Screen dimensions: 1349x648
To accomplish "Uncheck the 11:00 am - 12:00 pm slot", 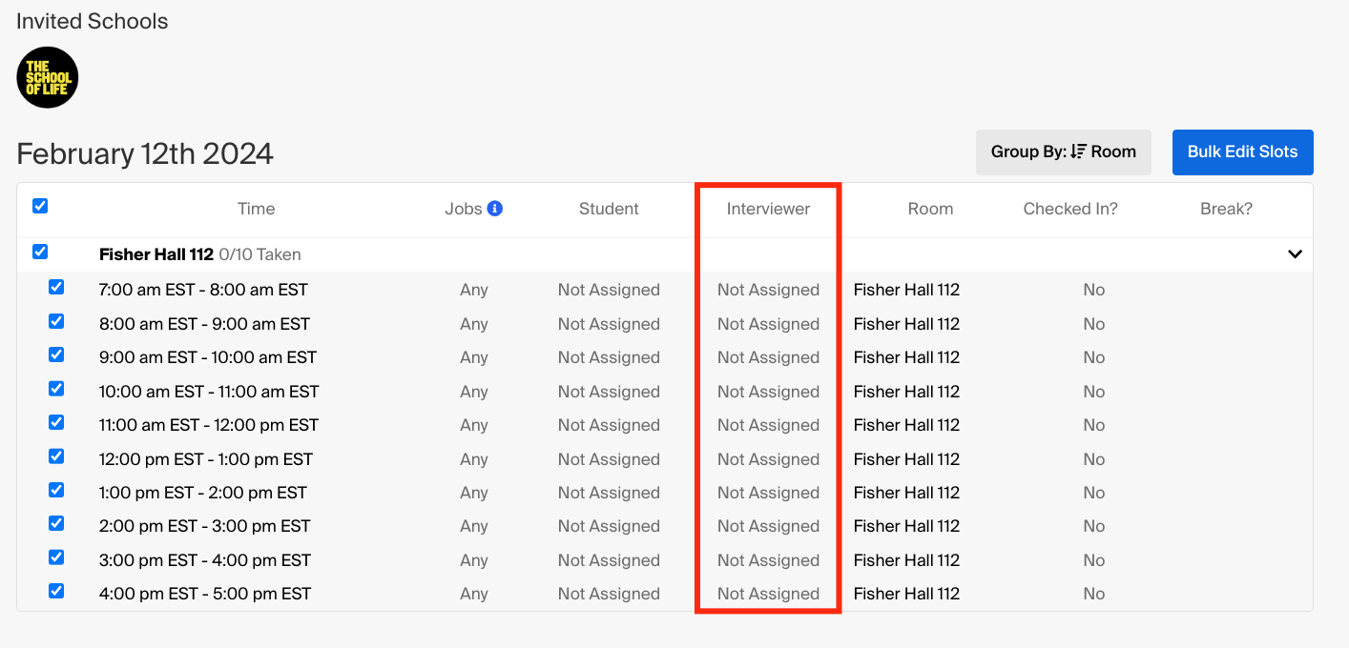I will [x=56, y=423].
